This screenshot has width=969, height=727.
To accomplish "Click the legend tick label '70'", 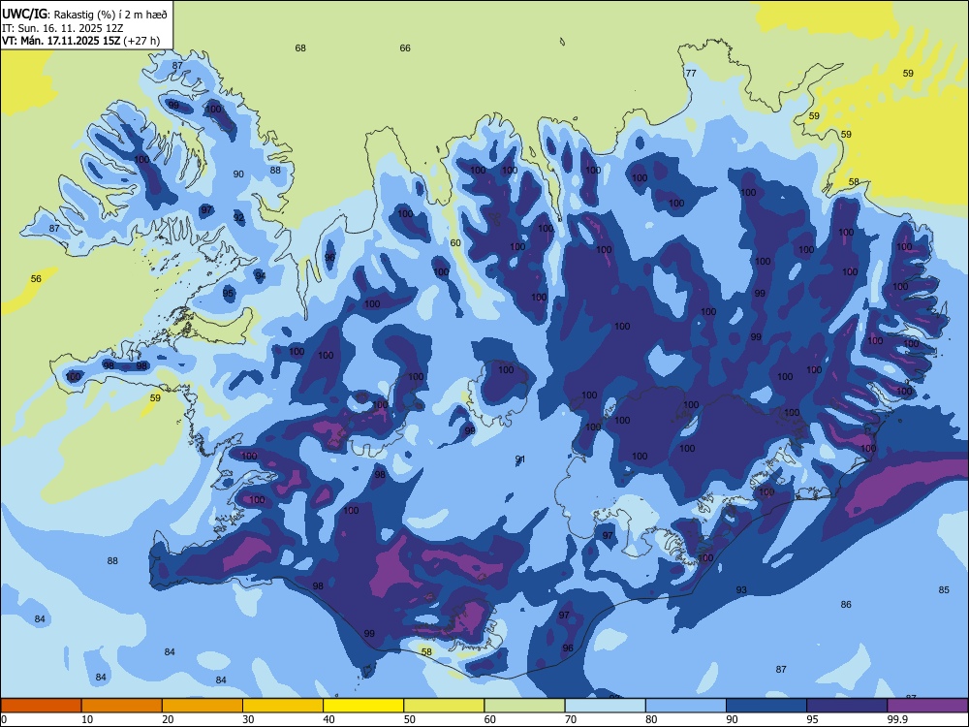I will point(571,719).
